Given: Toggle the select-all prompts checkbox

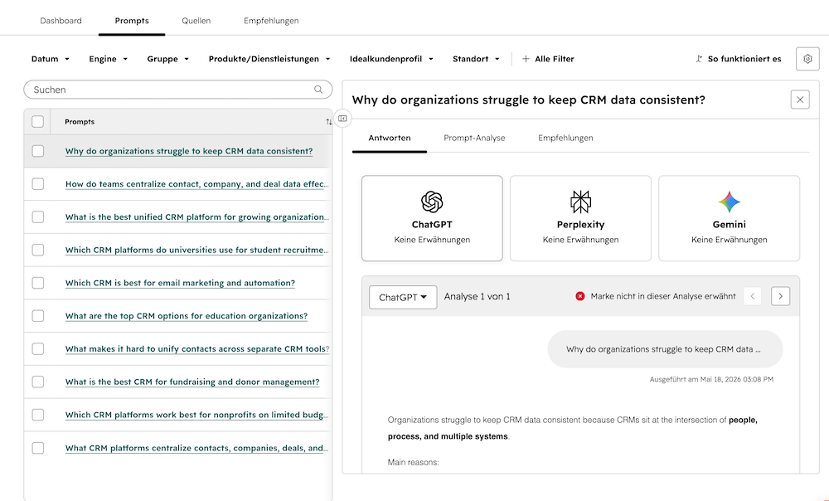Looking at the screenshot, I should tap(37, 122).
